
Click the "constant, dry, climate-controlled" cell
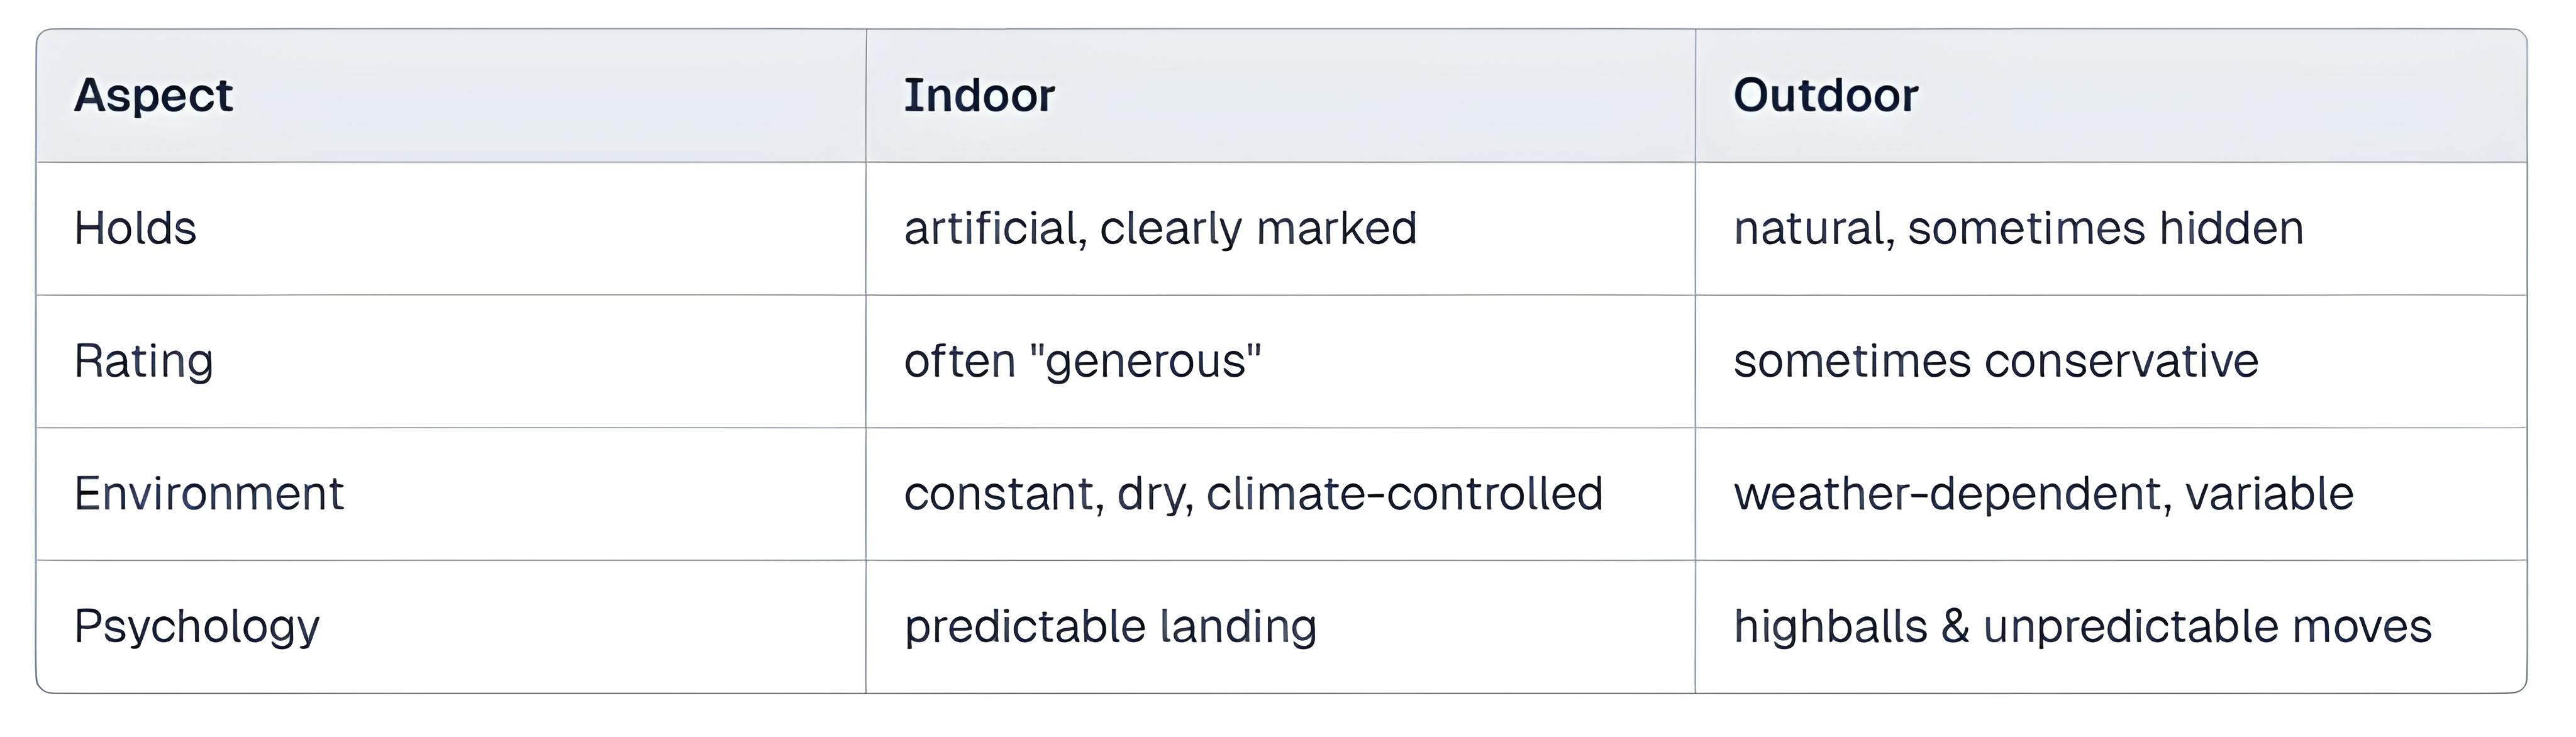(1253, 494)
